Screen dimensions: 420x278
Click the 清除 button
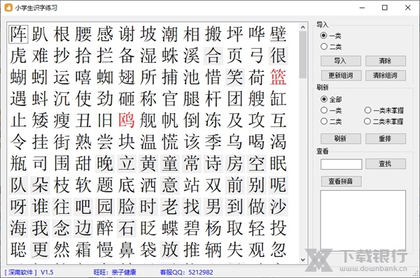point(386,61)
